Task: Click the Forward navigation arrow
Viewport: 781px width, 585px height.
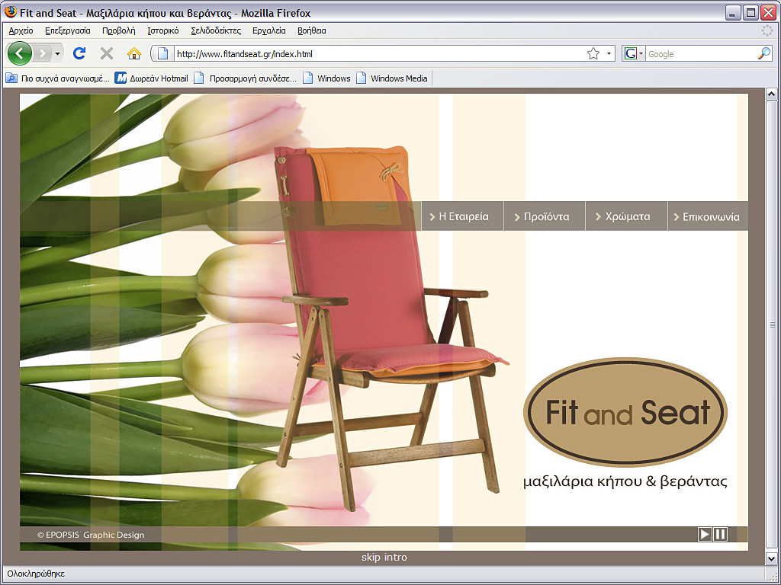Action: 43,54
